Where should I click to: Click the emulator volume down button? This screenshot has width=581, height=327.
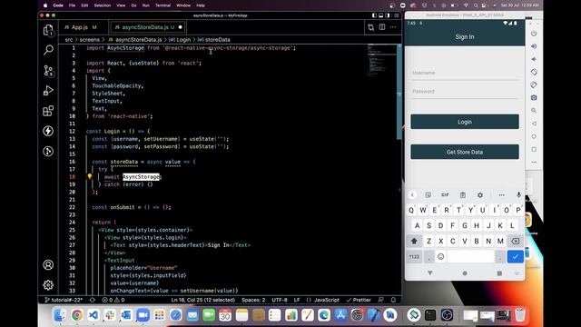534,59
